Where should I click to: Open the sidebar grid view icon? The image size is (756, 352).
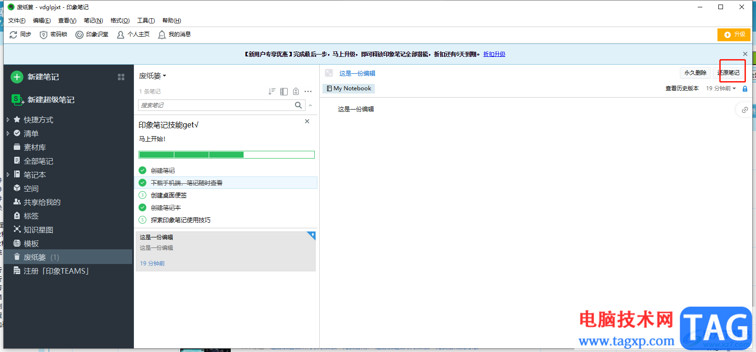[121, 77]
